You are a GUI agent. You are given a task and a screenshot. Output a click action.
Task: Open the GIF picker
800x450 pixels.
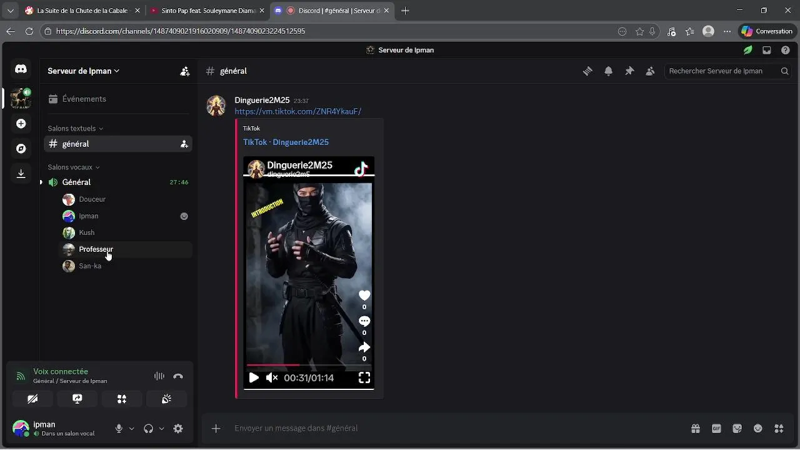click(716, 429)
